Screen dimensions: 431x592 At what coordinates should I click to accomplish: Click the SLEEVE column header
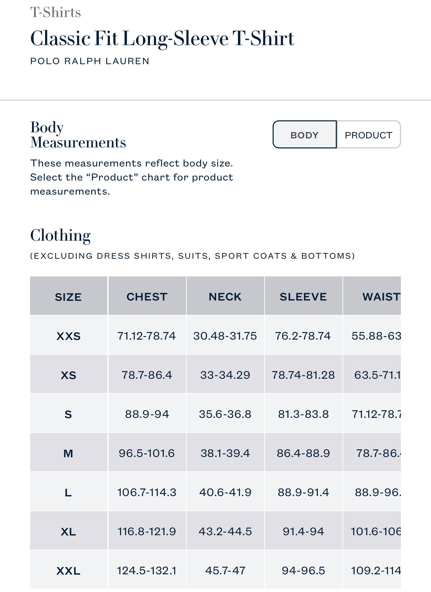click(x=303, y=297)
